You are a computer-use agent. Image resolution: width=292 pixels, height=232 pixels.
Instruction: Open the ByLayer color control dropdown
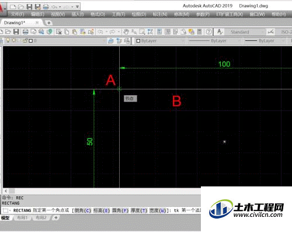[x=161, y=41]
